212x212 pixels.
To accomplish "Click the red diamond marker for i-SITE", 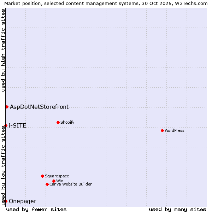I will pos(6,125).
